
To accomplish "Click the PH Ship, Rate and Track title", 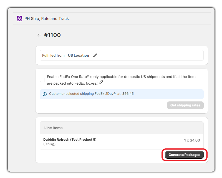I will click(x=47, y=19).
